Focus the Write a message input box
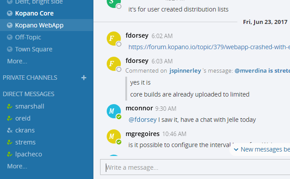The image size is (290, 179). 195,167
